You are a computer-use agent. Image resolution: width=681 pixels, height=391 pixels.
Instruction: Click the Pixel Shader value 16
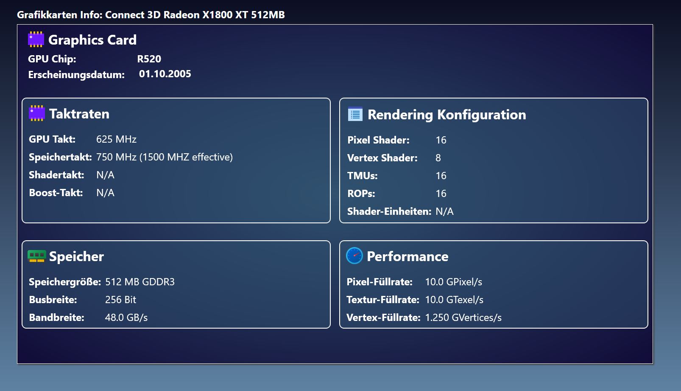(x=441, y=140)
